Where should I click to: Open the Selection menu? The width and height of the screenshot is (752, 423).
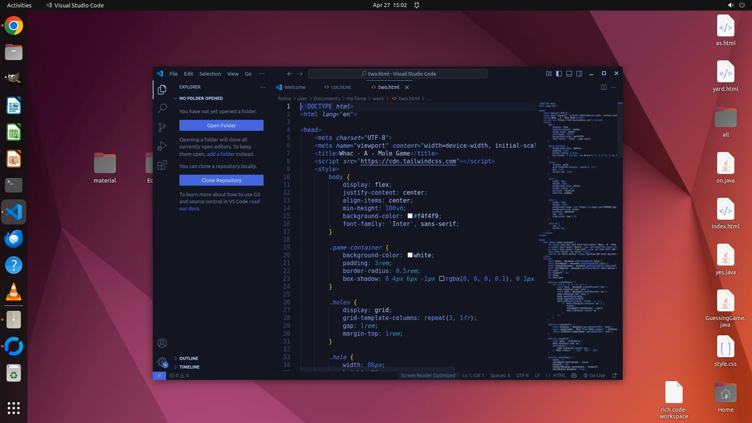click(210, 74)
